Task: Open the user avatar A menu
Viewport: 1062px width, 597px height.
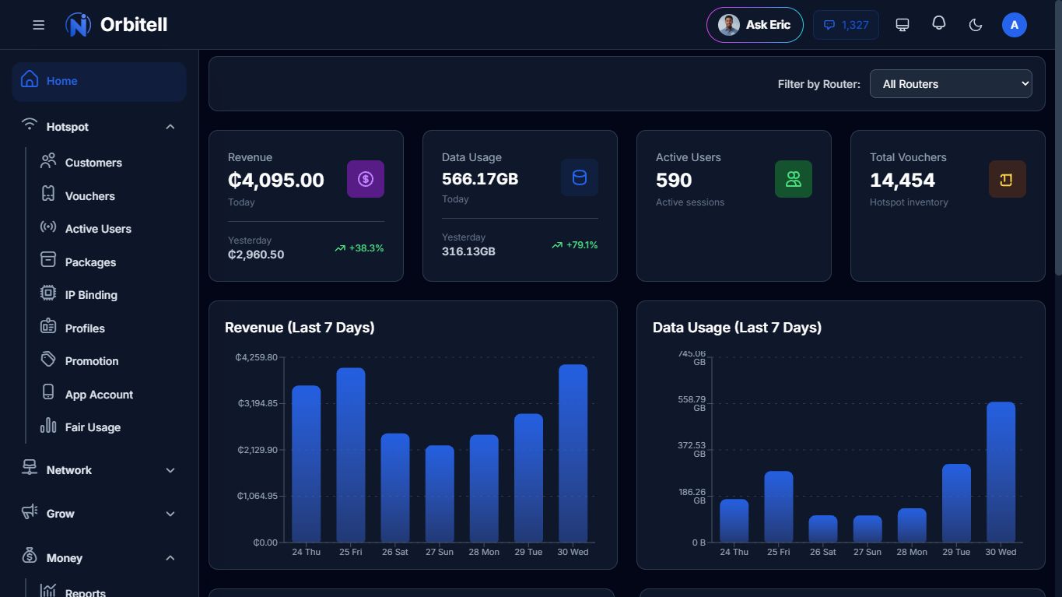Action: click(x=1015, y=25)
